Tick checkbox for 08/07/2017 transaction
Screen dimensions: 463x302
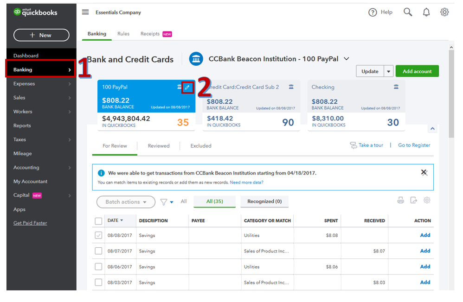point(98,251)
